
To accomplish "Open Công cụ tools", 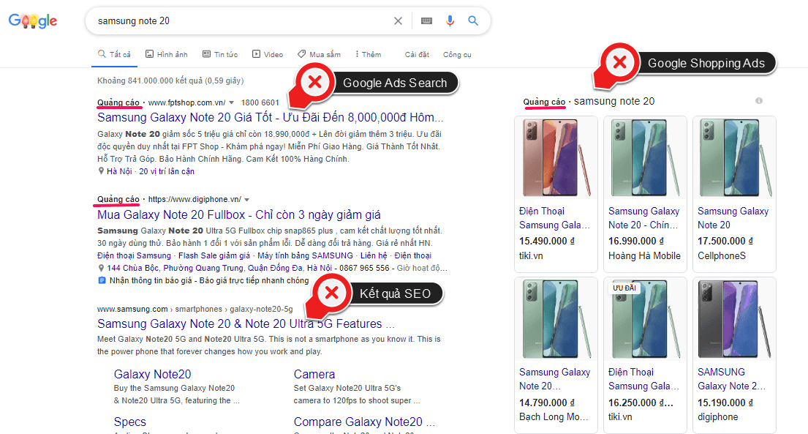I will [457, 54].
